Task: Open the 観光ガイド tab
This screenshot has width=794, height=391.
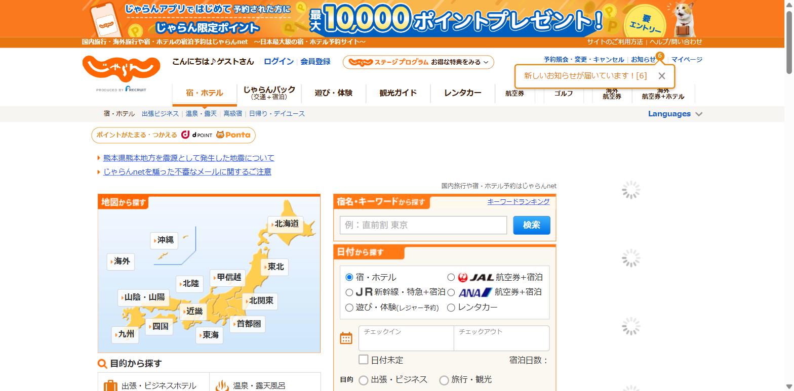Action: click(398, 93)
